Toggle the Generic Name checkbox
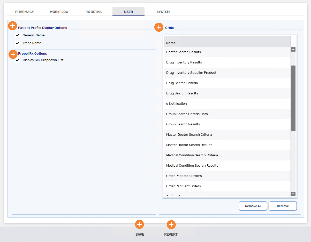The image size is (311, 242). [x=18, y=35]
